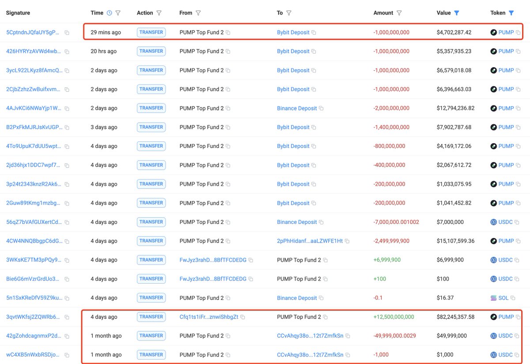Open SOL token link

point(503,298)
